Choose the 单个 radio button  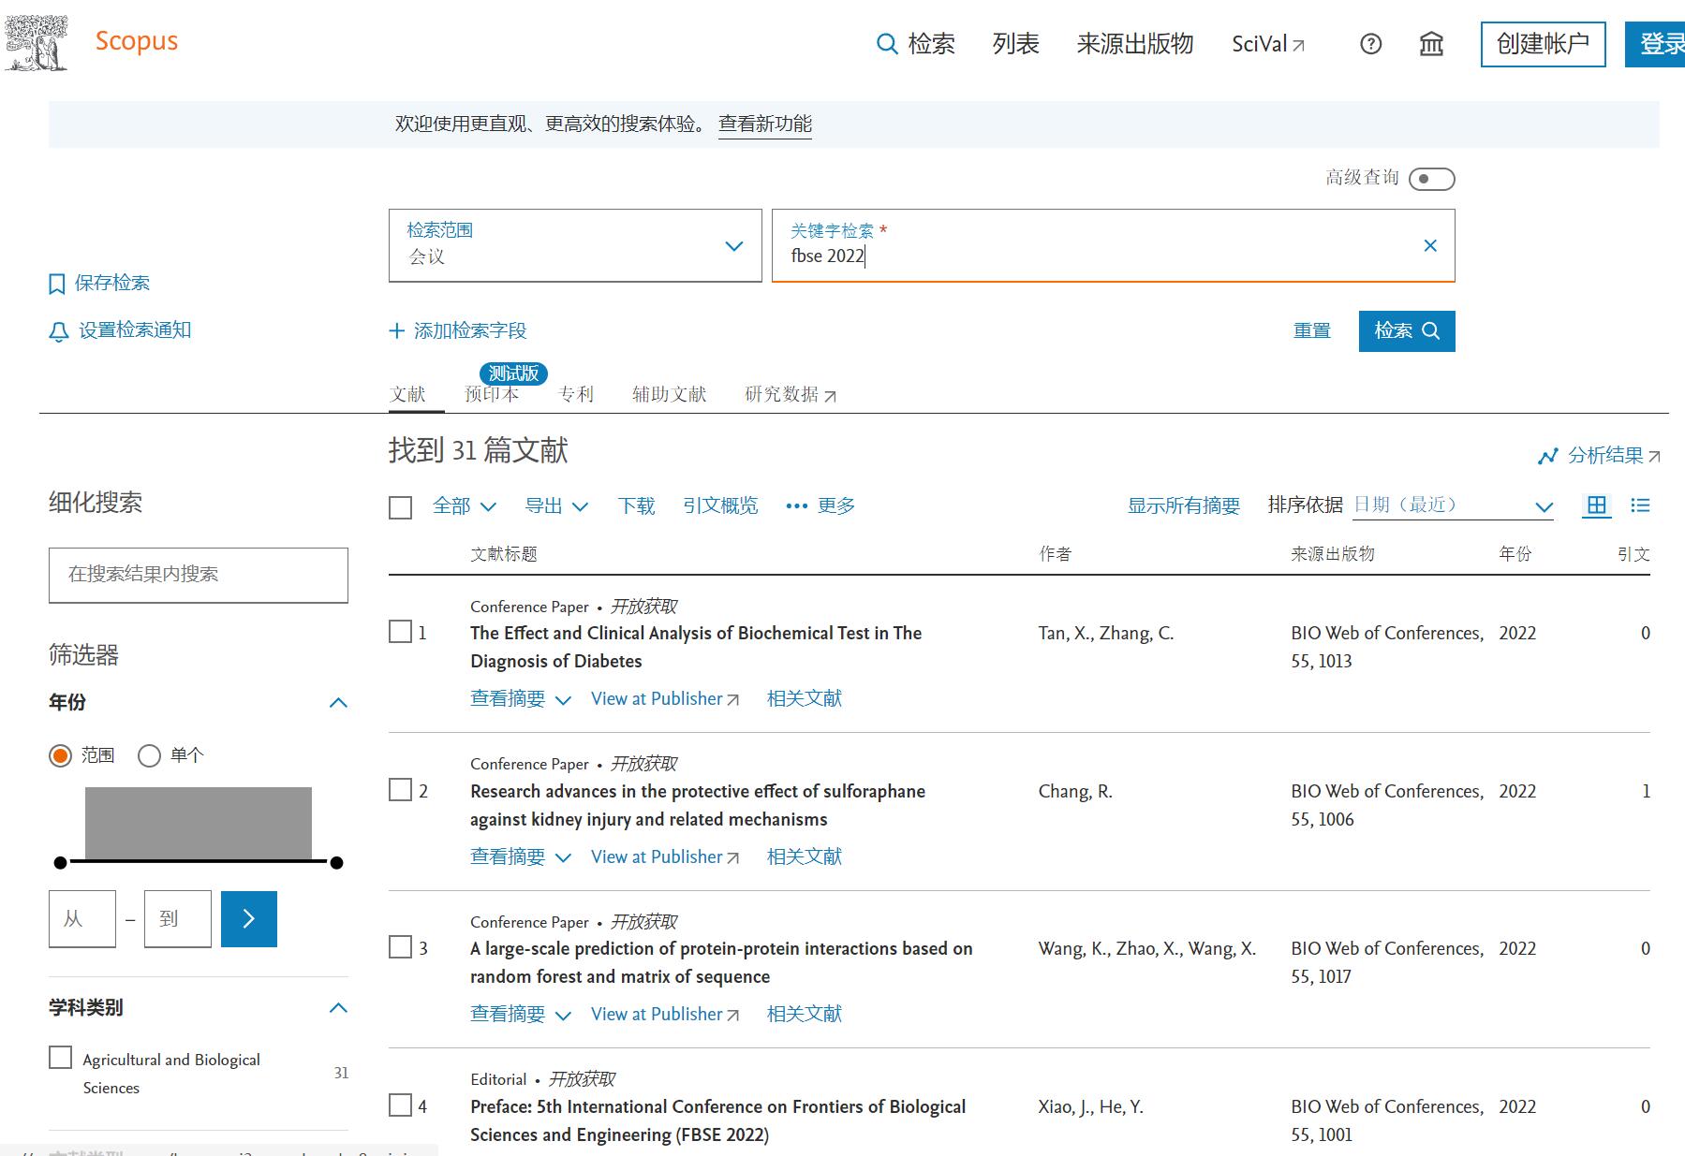(x=149, y=755)
